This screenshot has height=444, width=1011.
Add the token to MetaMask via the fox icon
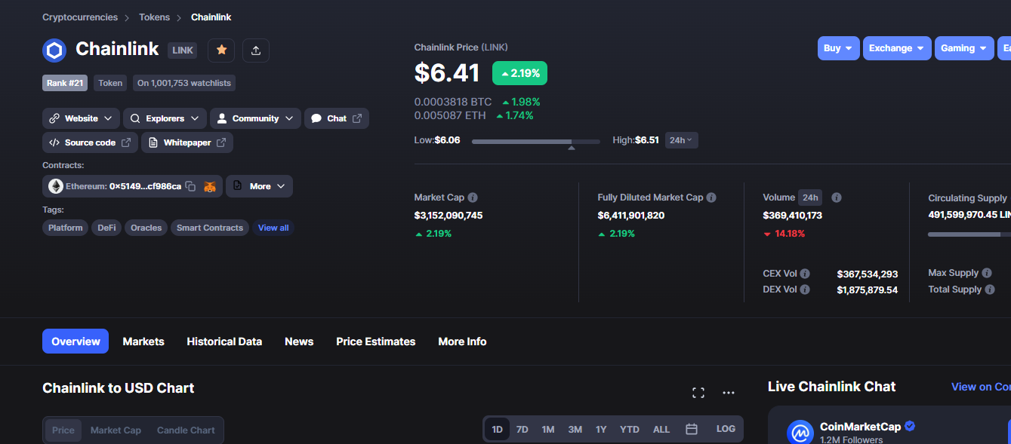tap(209, 186)
